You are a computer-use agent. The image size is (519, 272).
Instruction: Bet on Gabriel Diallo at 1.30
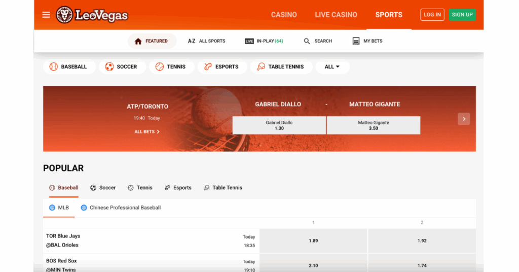point(279,125)
